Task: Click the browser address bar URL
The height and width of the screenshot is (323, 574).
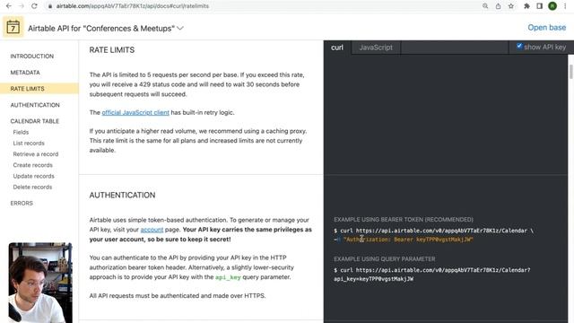Action: click(132, 6)
